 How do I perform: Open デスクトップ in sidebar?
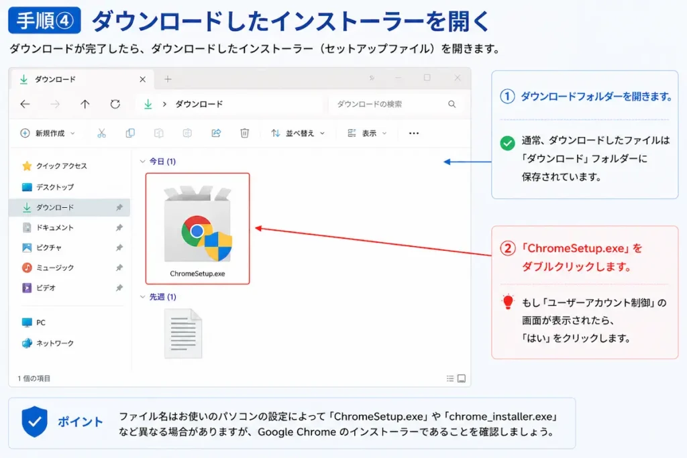point(48,187)
